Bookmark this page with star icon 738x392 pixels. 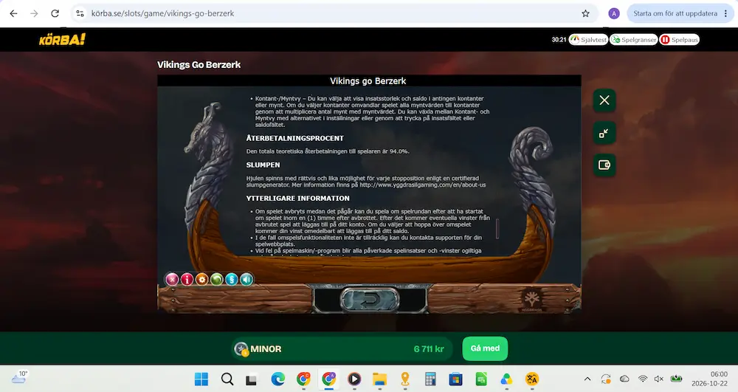pos(585,13)
